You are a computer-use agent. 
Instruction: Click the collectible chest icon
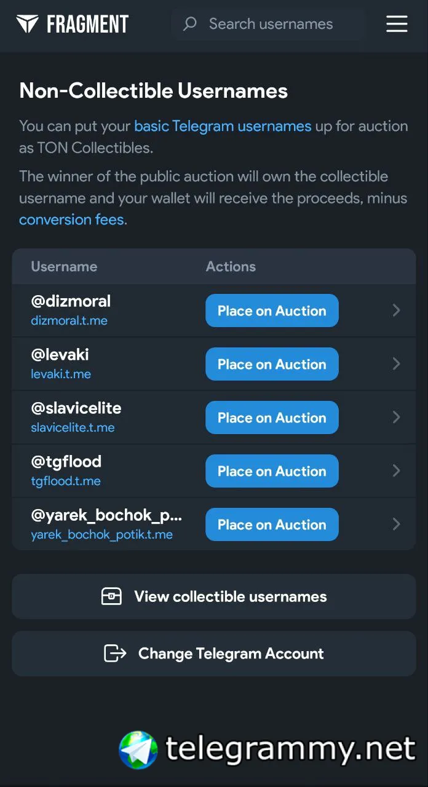click(x=111, y=596)
